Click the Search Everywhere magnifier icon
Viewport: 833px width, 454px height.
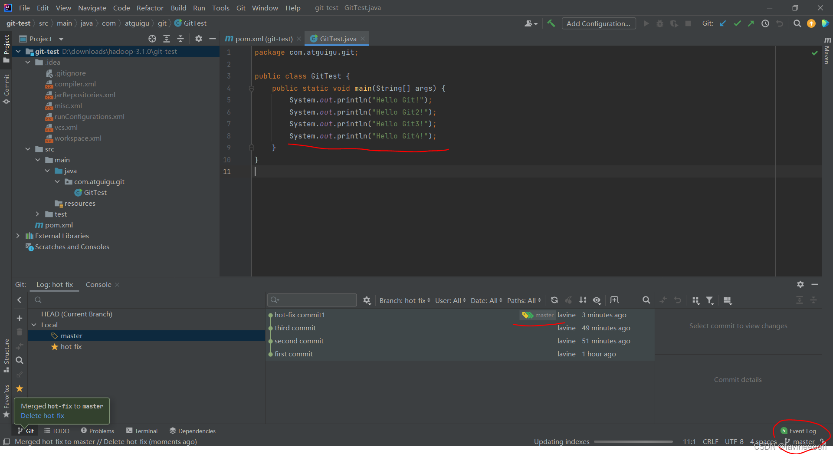pyautogui.click(x=797, y=23)
